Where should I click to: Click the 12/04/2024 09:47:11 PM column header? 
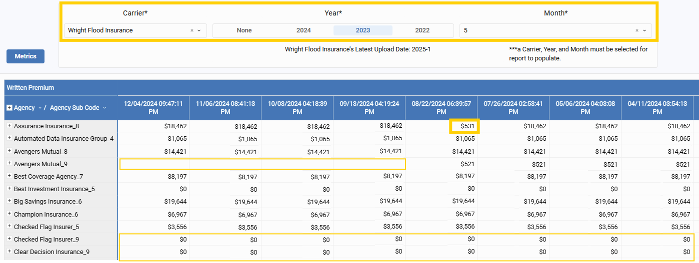pyautogui.click(x=153, y=108)
